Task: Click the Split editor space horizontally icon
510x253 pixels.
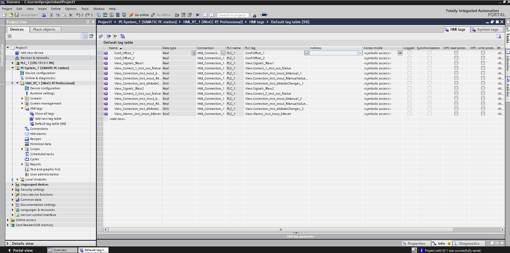Action: tap(205, 15)
